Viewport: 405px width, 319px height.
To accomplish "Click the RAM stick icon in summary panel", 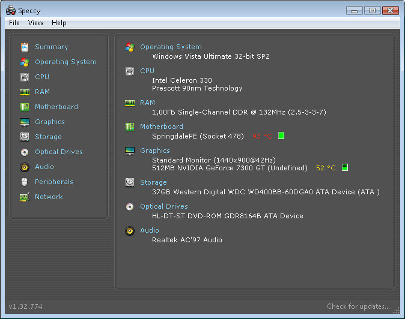I will click(x=130, y=103).
